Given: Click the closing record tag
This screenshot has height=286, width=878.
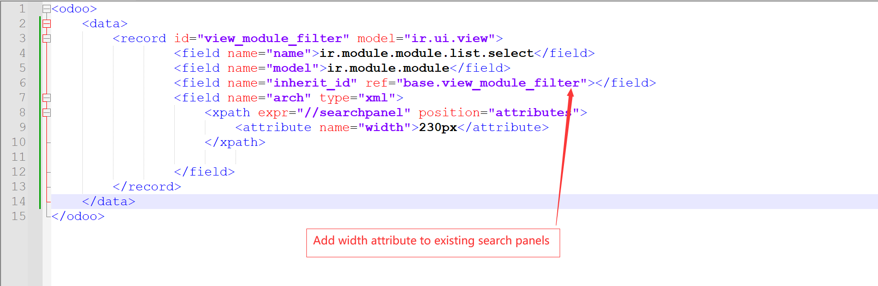Looking at the screenshot, I should coord(147,187).
